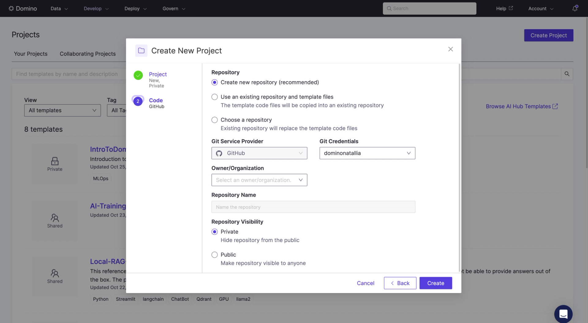The image size is (588, 323).
Task: Open the AI-Training template link
Action: click(x=108, y=206)
